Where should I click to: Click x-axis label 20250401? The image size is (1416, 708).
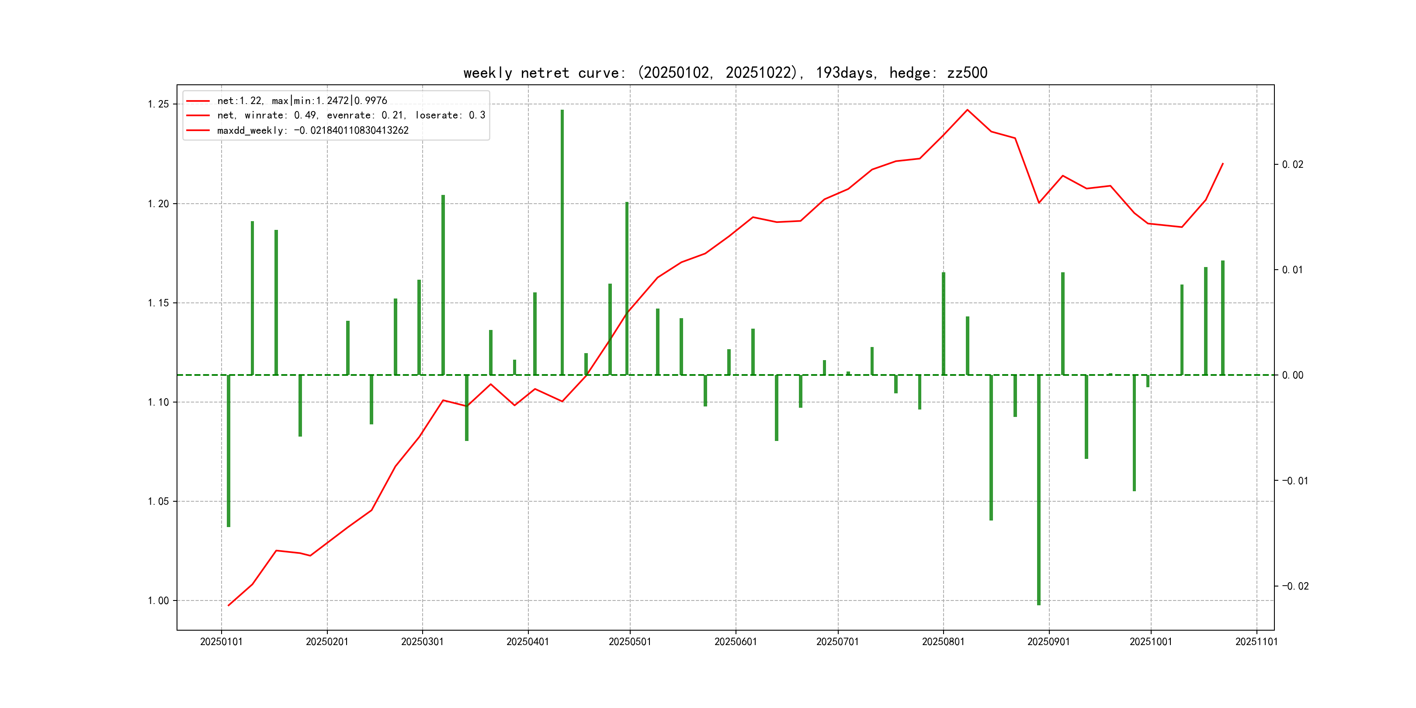point(527,642)
